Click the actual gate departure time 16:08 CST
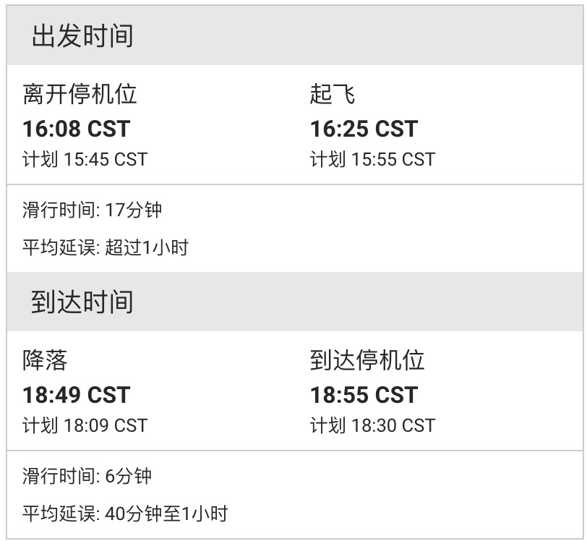Screen dimensions: 587x541 pyautogui.click(x=77, y=129)
